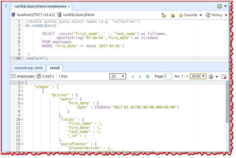Open the JSON view mode dropdown
Image resolution: width=236 pixels, height=158 pixels.
tap(198, 76)
